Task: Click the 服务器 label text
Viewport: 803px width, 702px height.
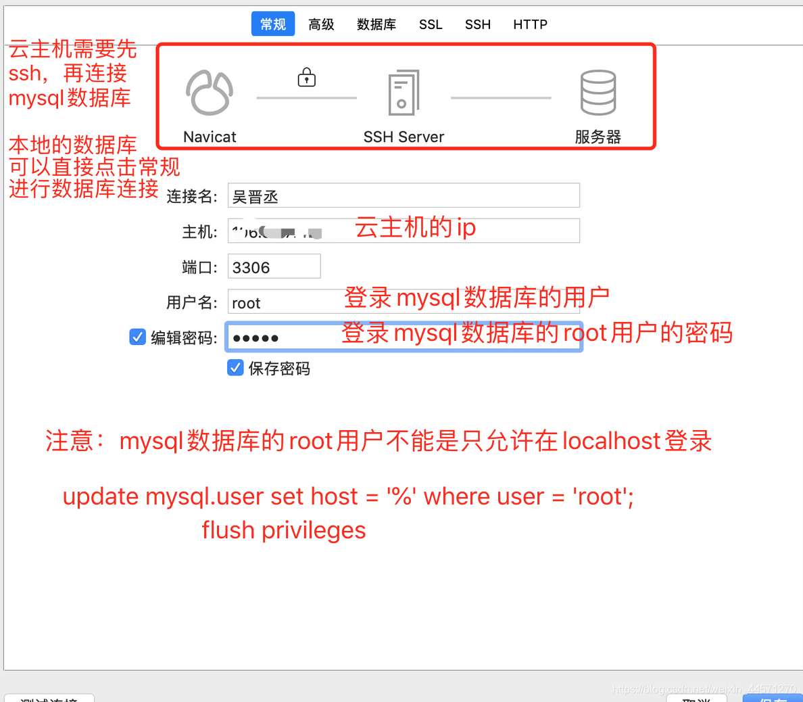Action: pyautogui.click(x=598, y=137)
